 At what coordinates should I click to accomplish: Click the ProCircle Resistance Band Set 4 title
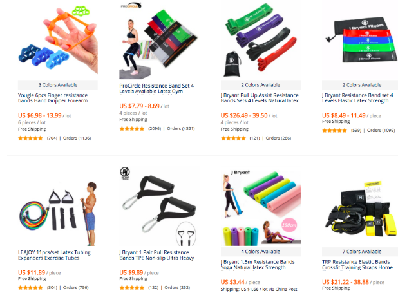click(156, 88)
